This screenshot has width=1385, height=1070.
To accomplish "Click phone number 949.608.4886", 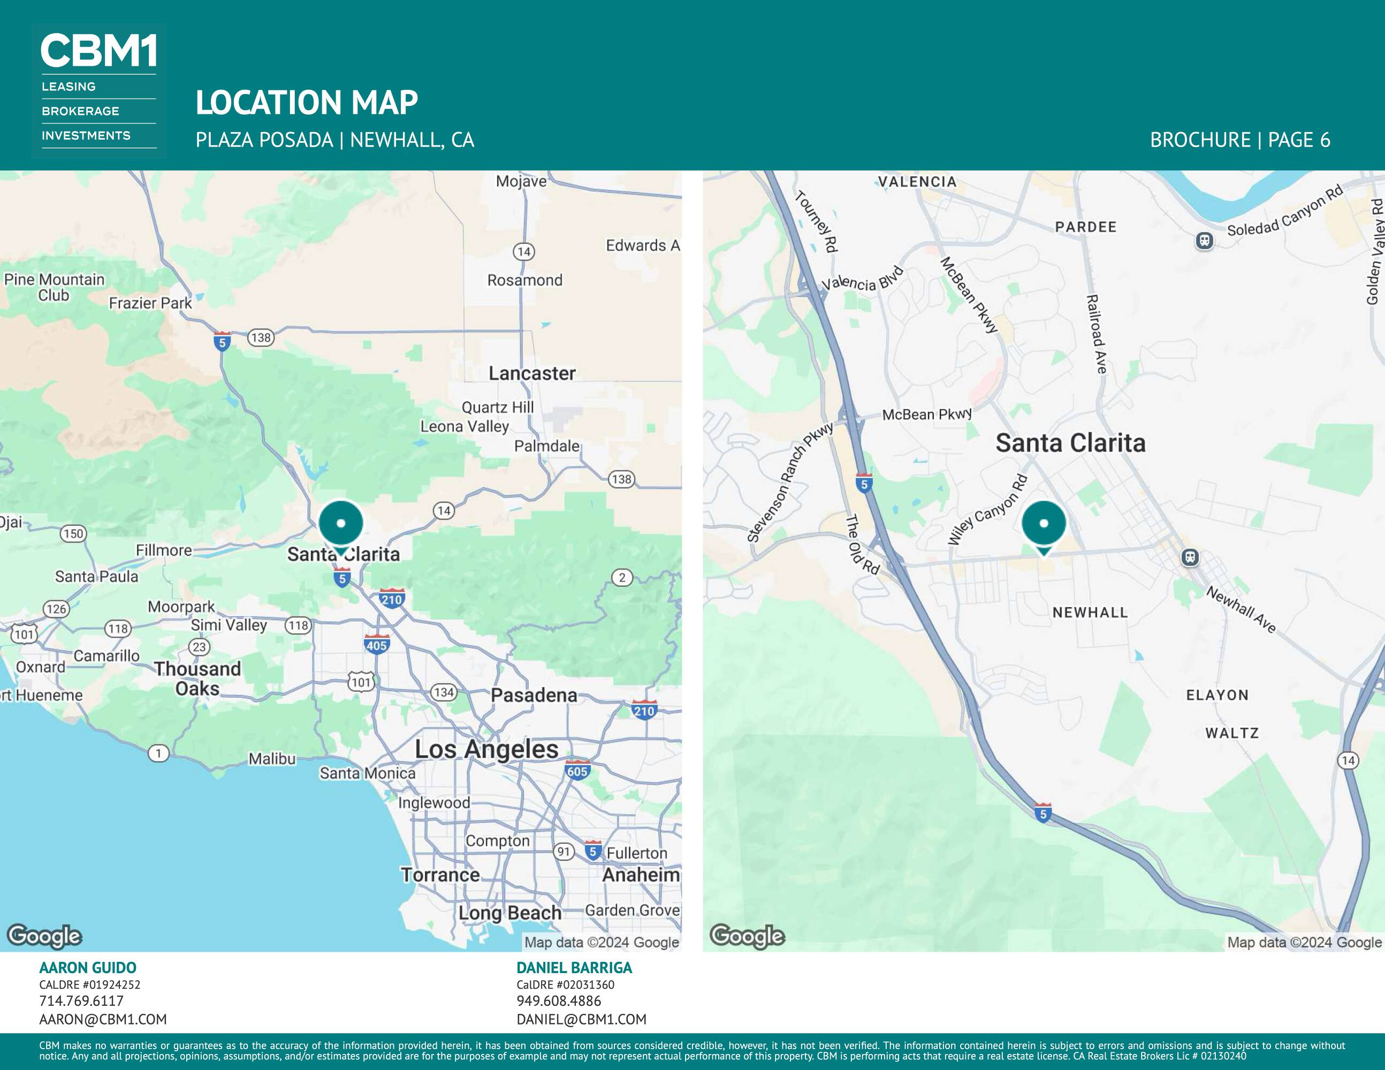I will (x=559, y=1001).
